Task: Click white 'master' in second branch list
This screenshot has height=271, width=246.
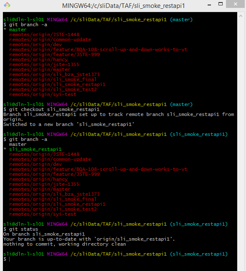Action: click(18, 144)
